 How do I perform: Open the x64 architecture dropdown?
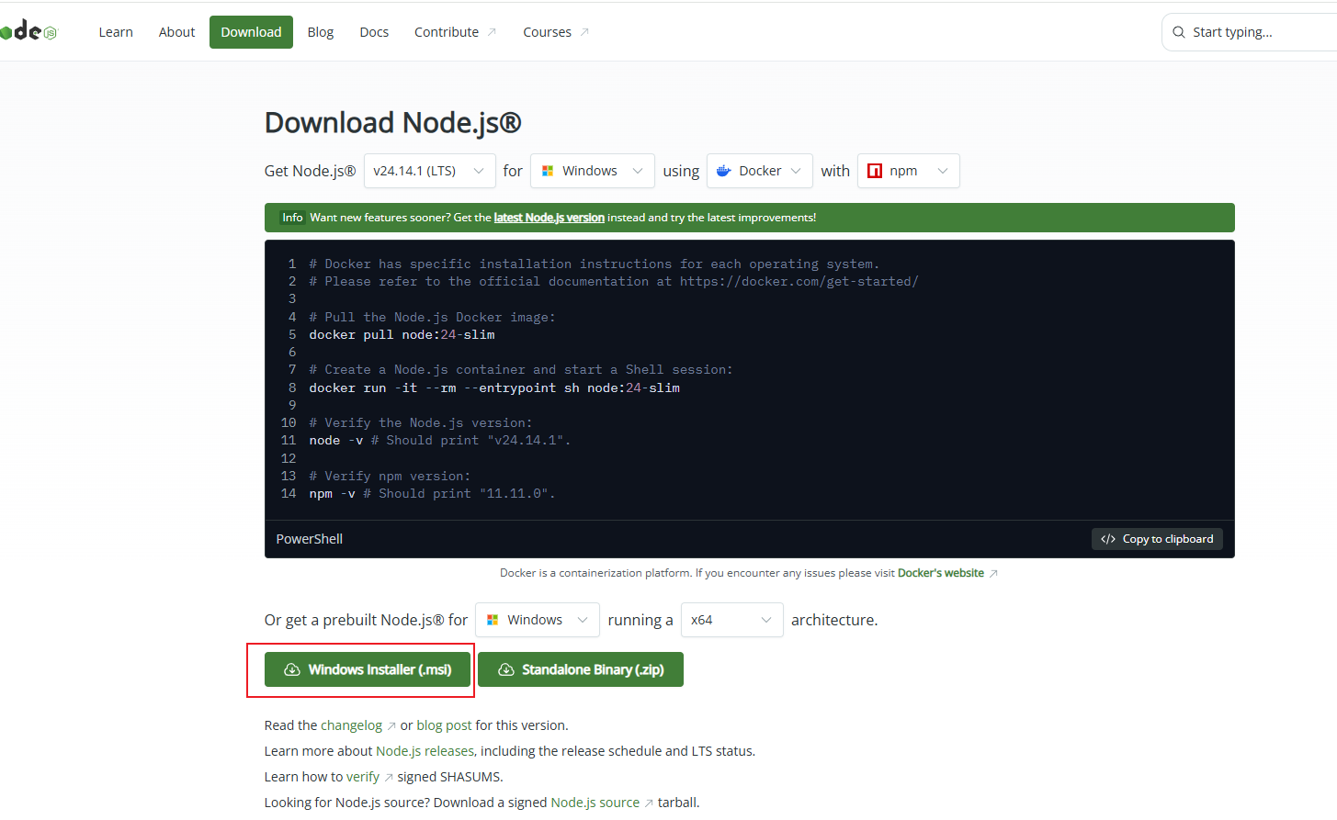coord(732,620)
